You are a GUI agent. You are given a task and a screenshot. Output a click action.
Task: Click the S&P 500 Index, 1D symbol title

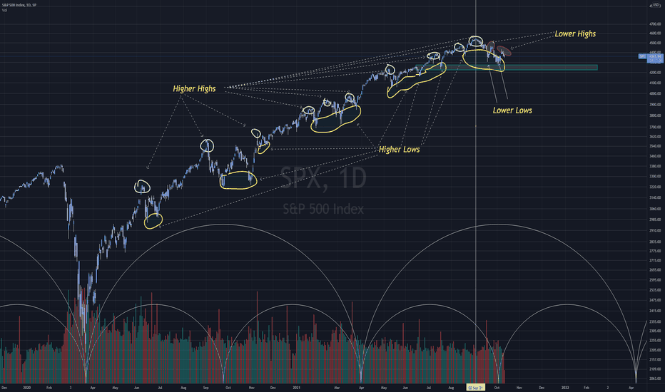(19, 5)
